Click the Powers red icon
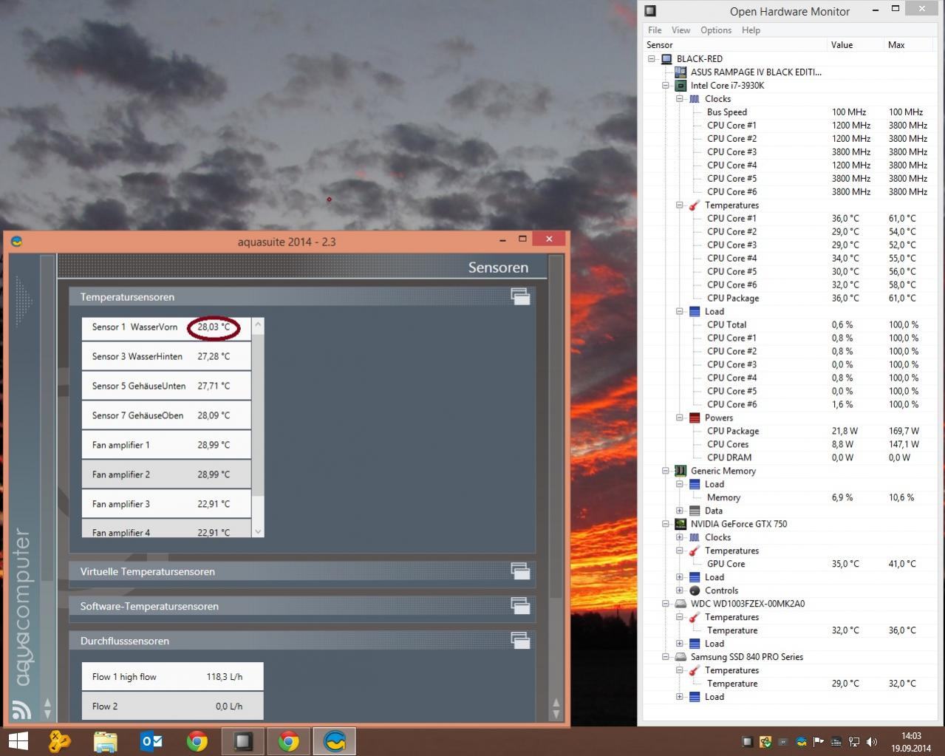This screenshot has height=756, width=945. (695, 418)
